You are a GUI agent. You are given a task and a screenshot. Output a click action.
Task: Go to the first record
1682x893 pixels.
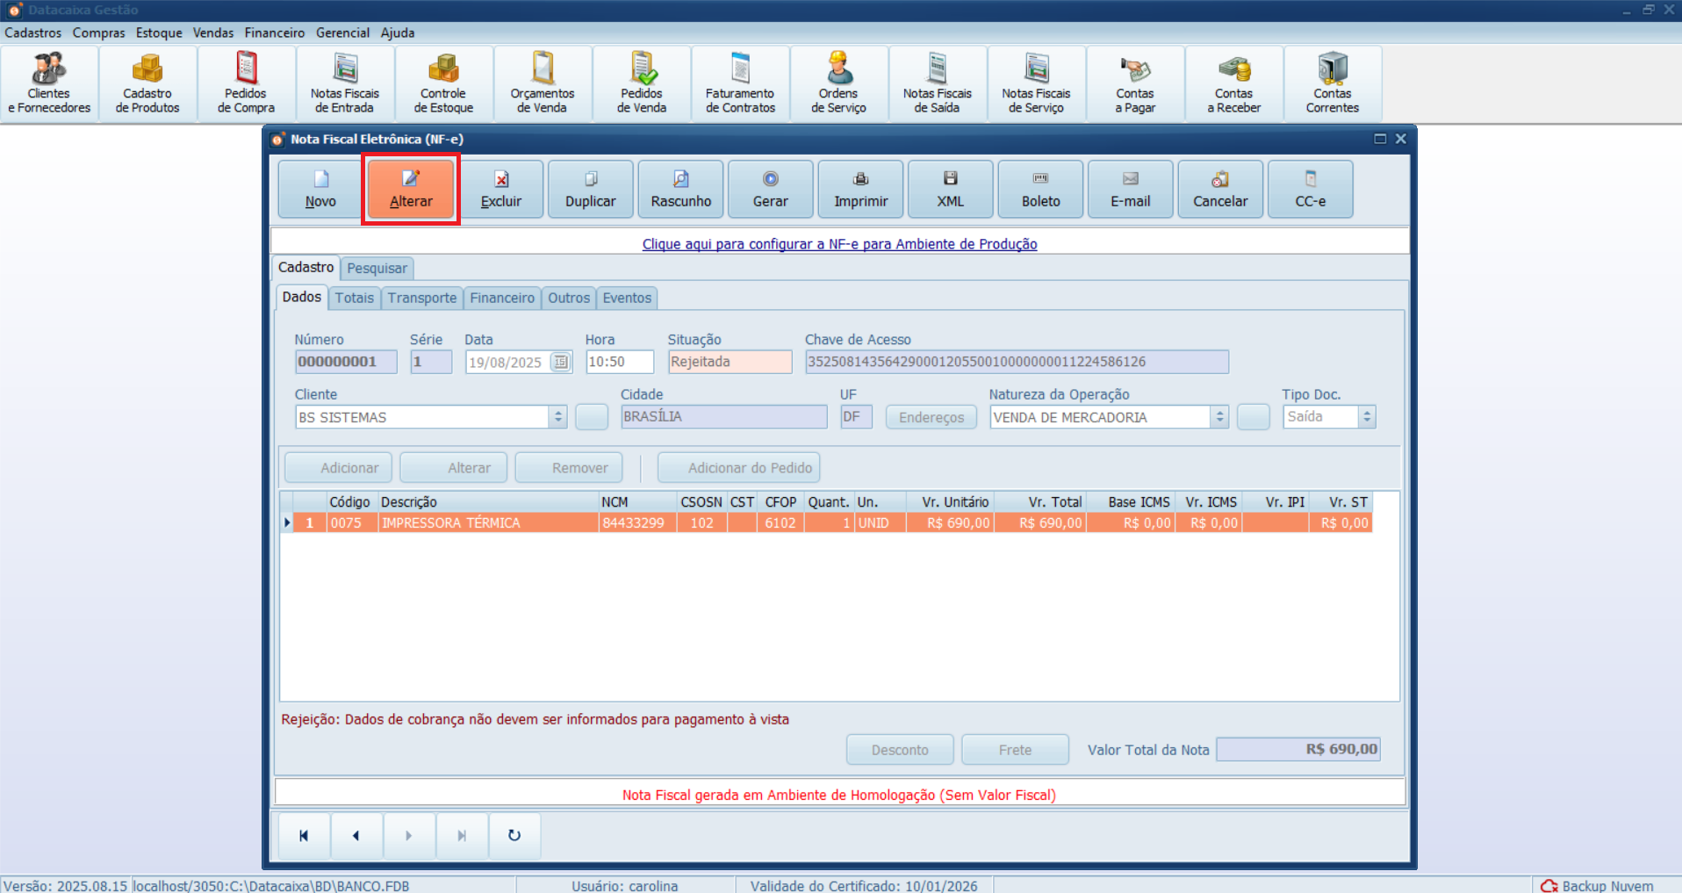[304, 835]
